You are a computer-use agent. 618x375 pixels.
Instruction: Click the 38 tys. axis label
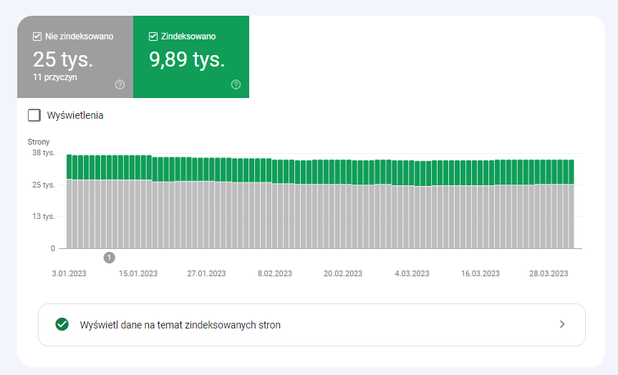[x=43, y=153]
